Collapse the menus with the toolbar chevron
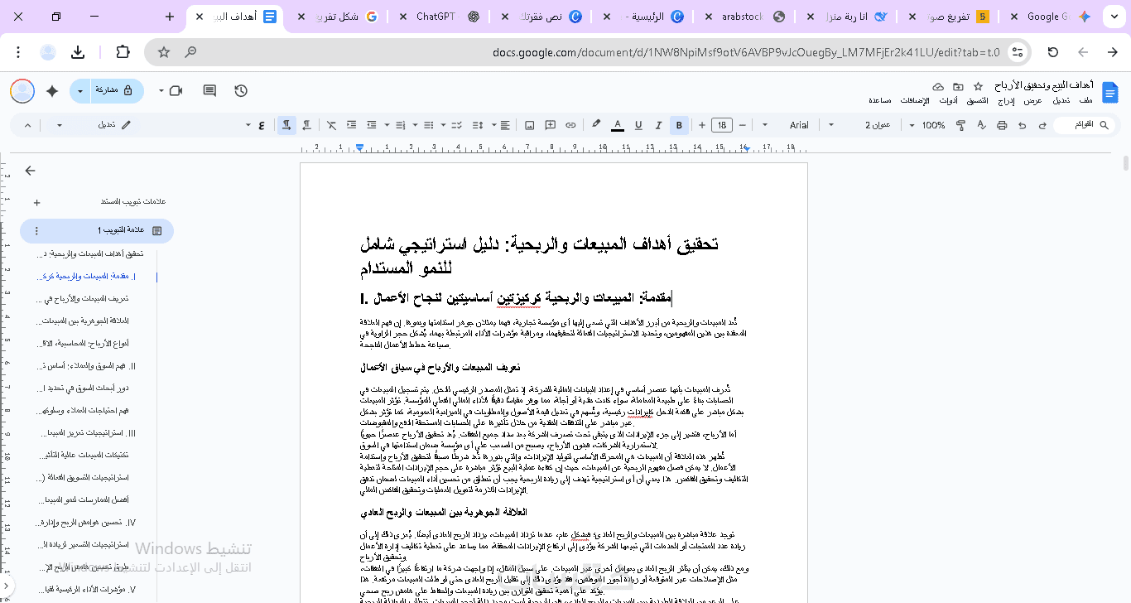This screenshot has width=1131, height=603. pyautogui.click(x=28, y=125)
